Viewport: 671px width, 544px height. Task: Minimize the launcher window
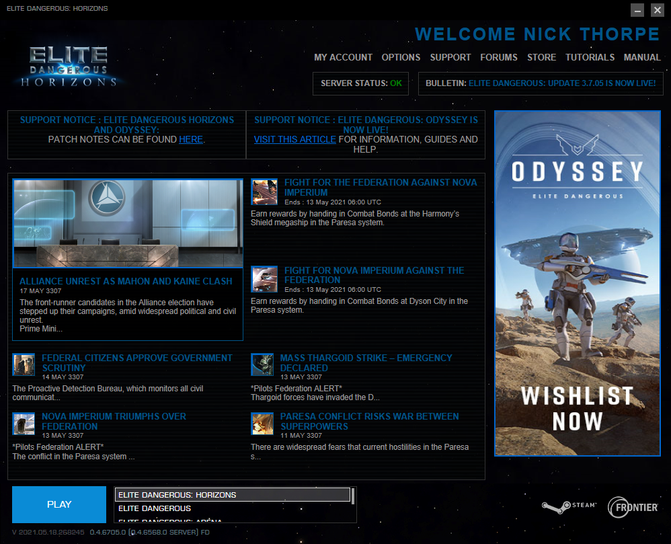click(x=637, y=10)
